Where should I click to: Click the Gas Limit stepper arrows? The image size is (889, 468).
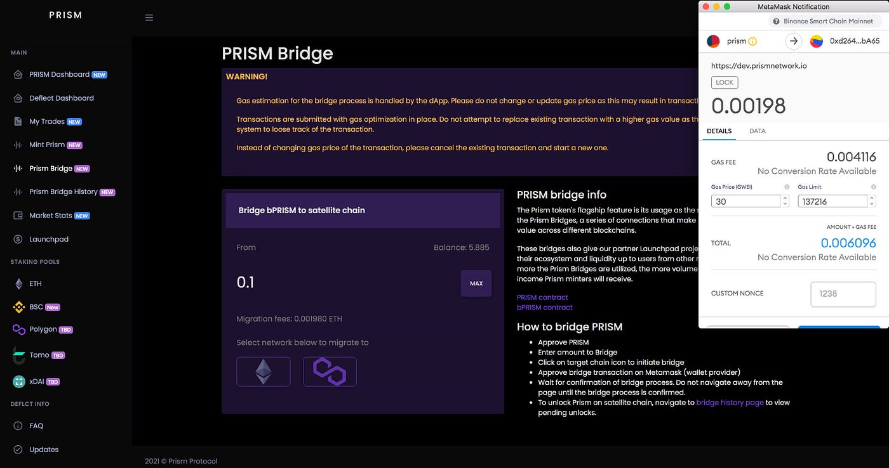[872, 201]
